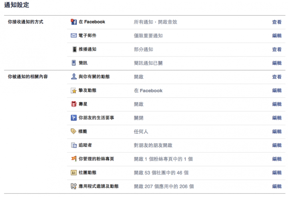Viewport: 288px width, 197px height.
Task: Click the Facebook icon with red badge
Action: point(74,22)
